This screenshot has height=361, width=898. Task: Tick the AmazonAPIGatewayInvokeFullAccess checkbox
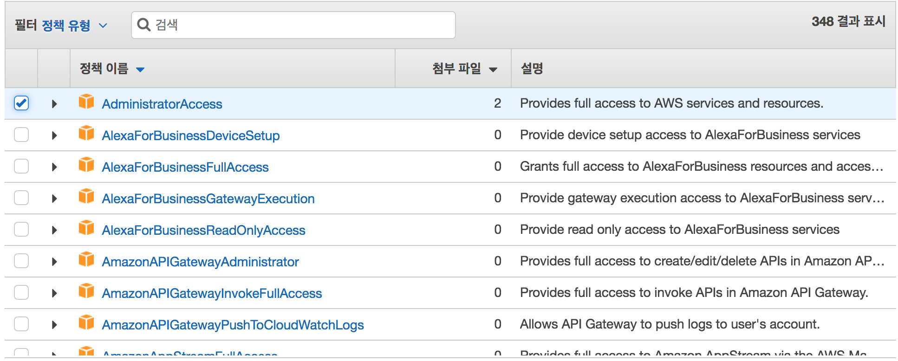pos(21,292)
